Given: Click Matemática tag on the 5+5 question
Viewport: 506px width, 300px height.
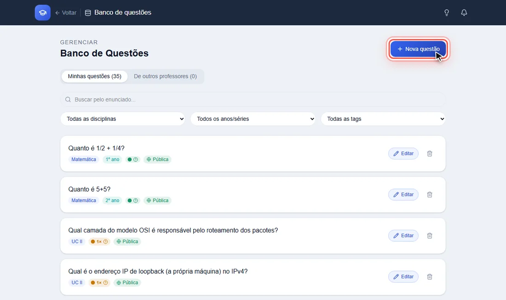Looking at the screenshot, I should tap(84, 200).
